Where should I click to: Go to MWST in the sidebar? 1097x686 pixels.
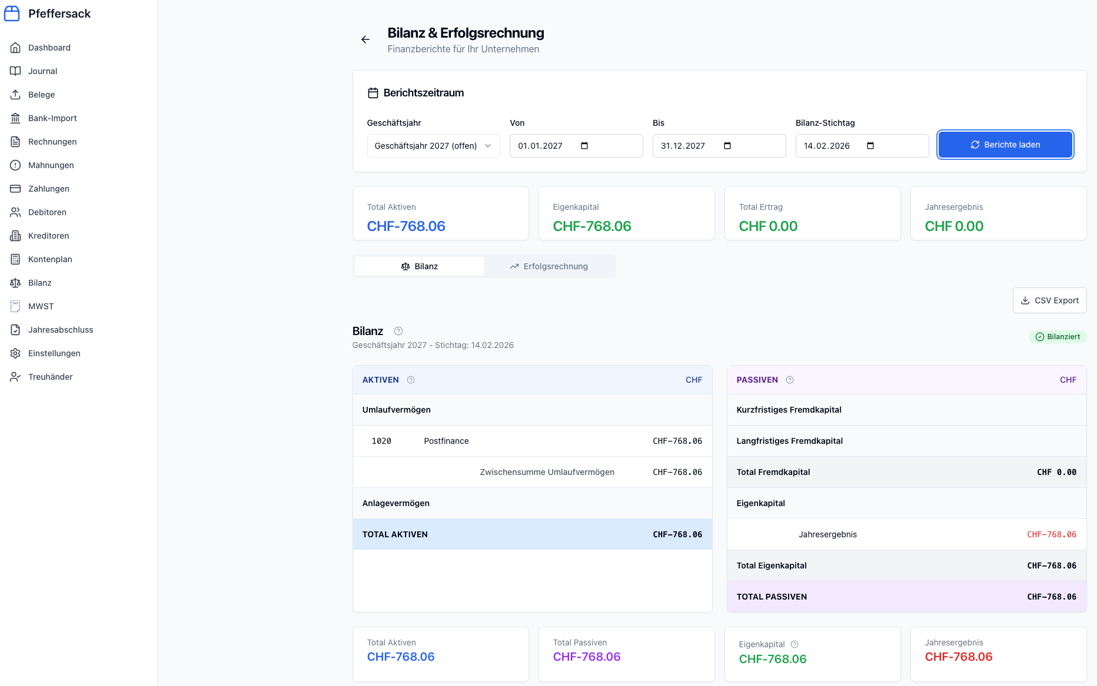[41, 306]
